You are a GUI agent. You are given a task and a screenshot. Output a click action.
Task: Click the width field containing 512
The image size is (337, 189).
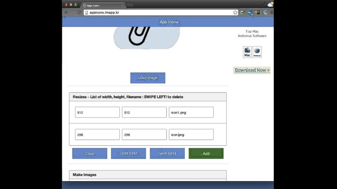click(x=97, y=112)
